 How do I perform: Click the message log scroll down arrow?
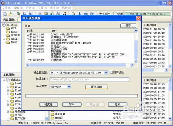pyautogui.click(x=136, y=61)
